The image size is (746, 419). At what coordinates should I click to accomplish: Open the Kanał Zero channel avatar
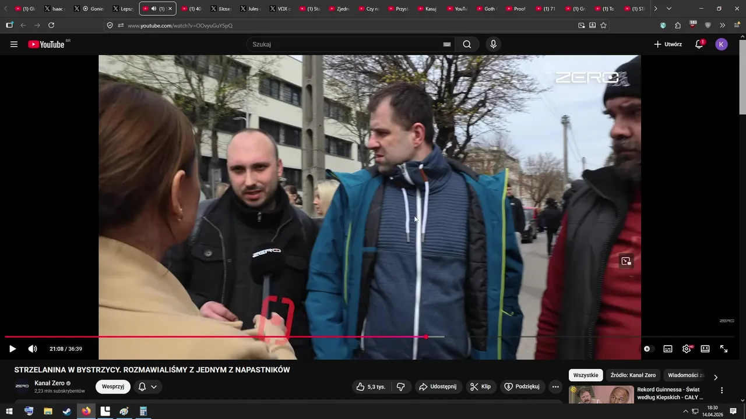click(22, 386)
